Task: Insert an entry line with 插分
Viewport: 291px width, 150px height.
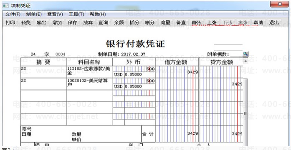Action: click(134, 22)
